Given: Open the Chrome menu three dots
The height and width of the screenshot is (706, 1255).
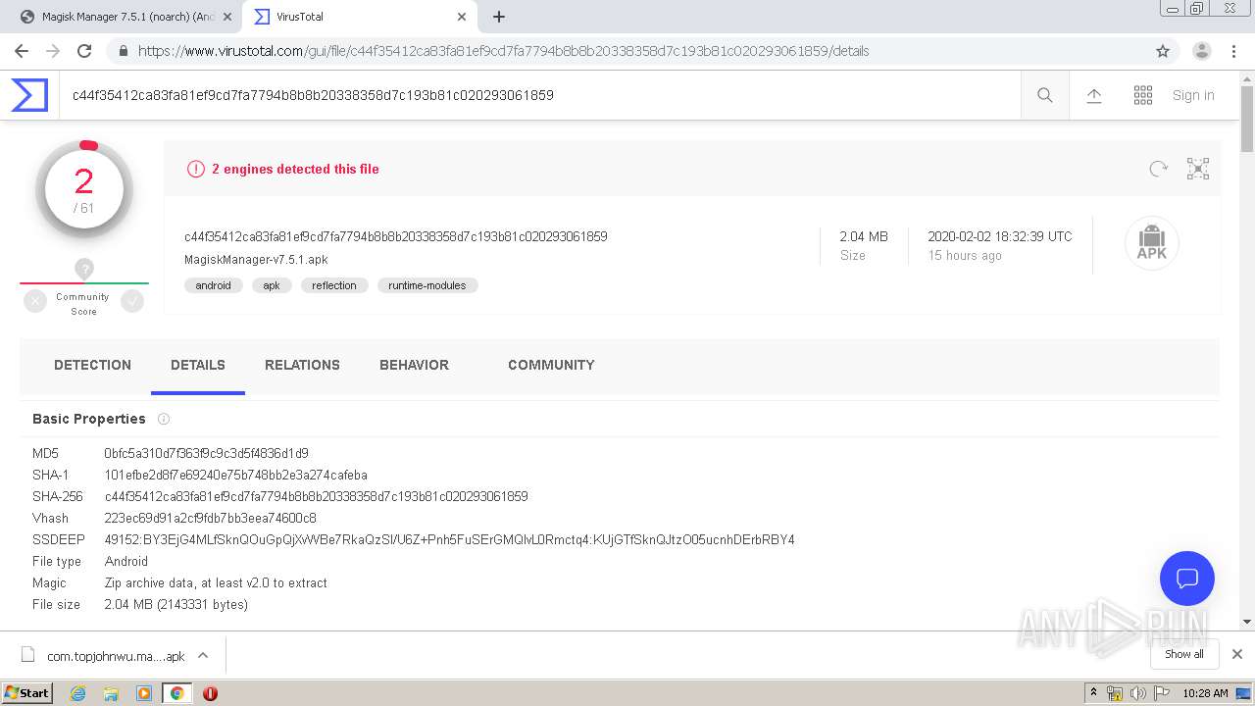Looking at the screenshot, I should click(1235, 51).
